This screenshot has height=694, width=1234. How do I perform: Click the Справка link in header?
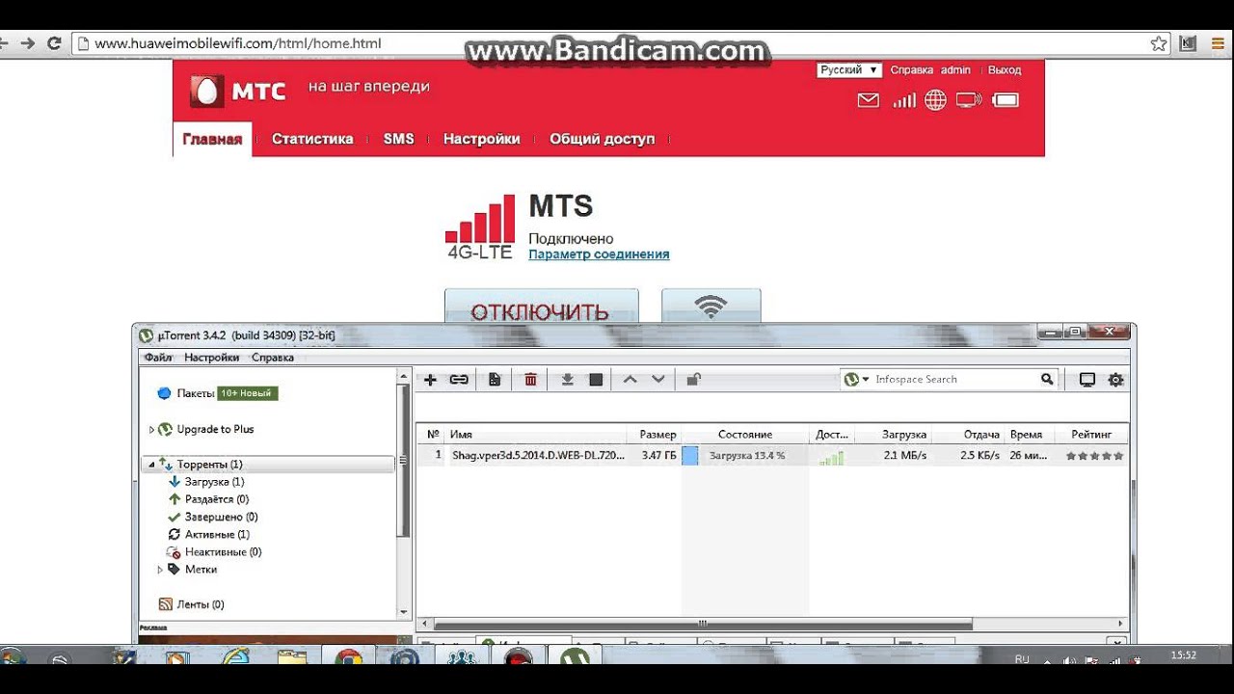(x=912, y=70)
